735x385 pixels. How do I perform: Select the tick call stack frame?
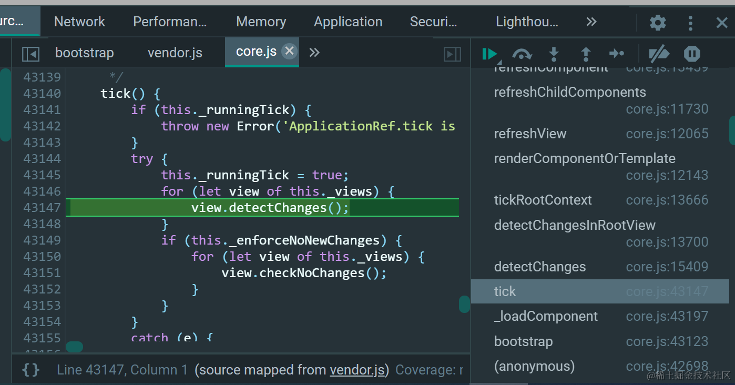600,291
